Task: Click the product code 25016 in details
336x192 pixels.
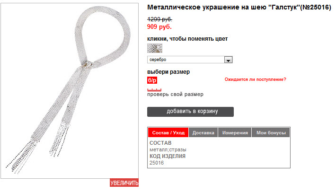Action: [157, 163]
